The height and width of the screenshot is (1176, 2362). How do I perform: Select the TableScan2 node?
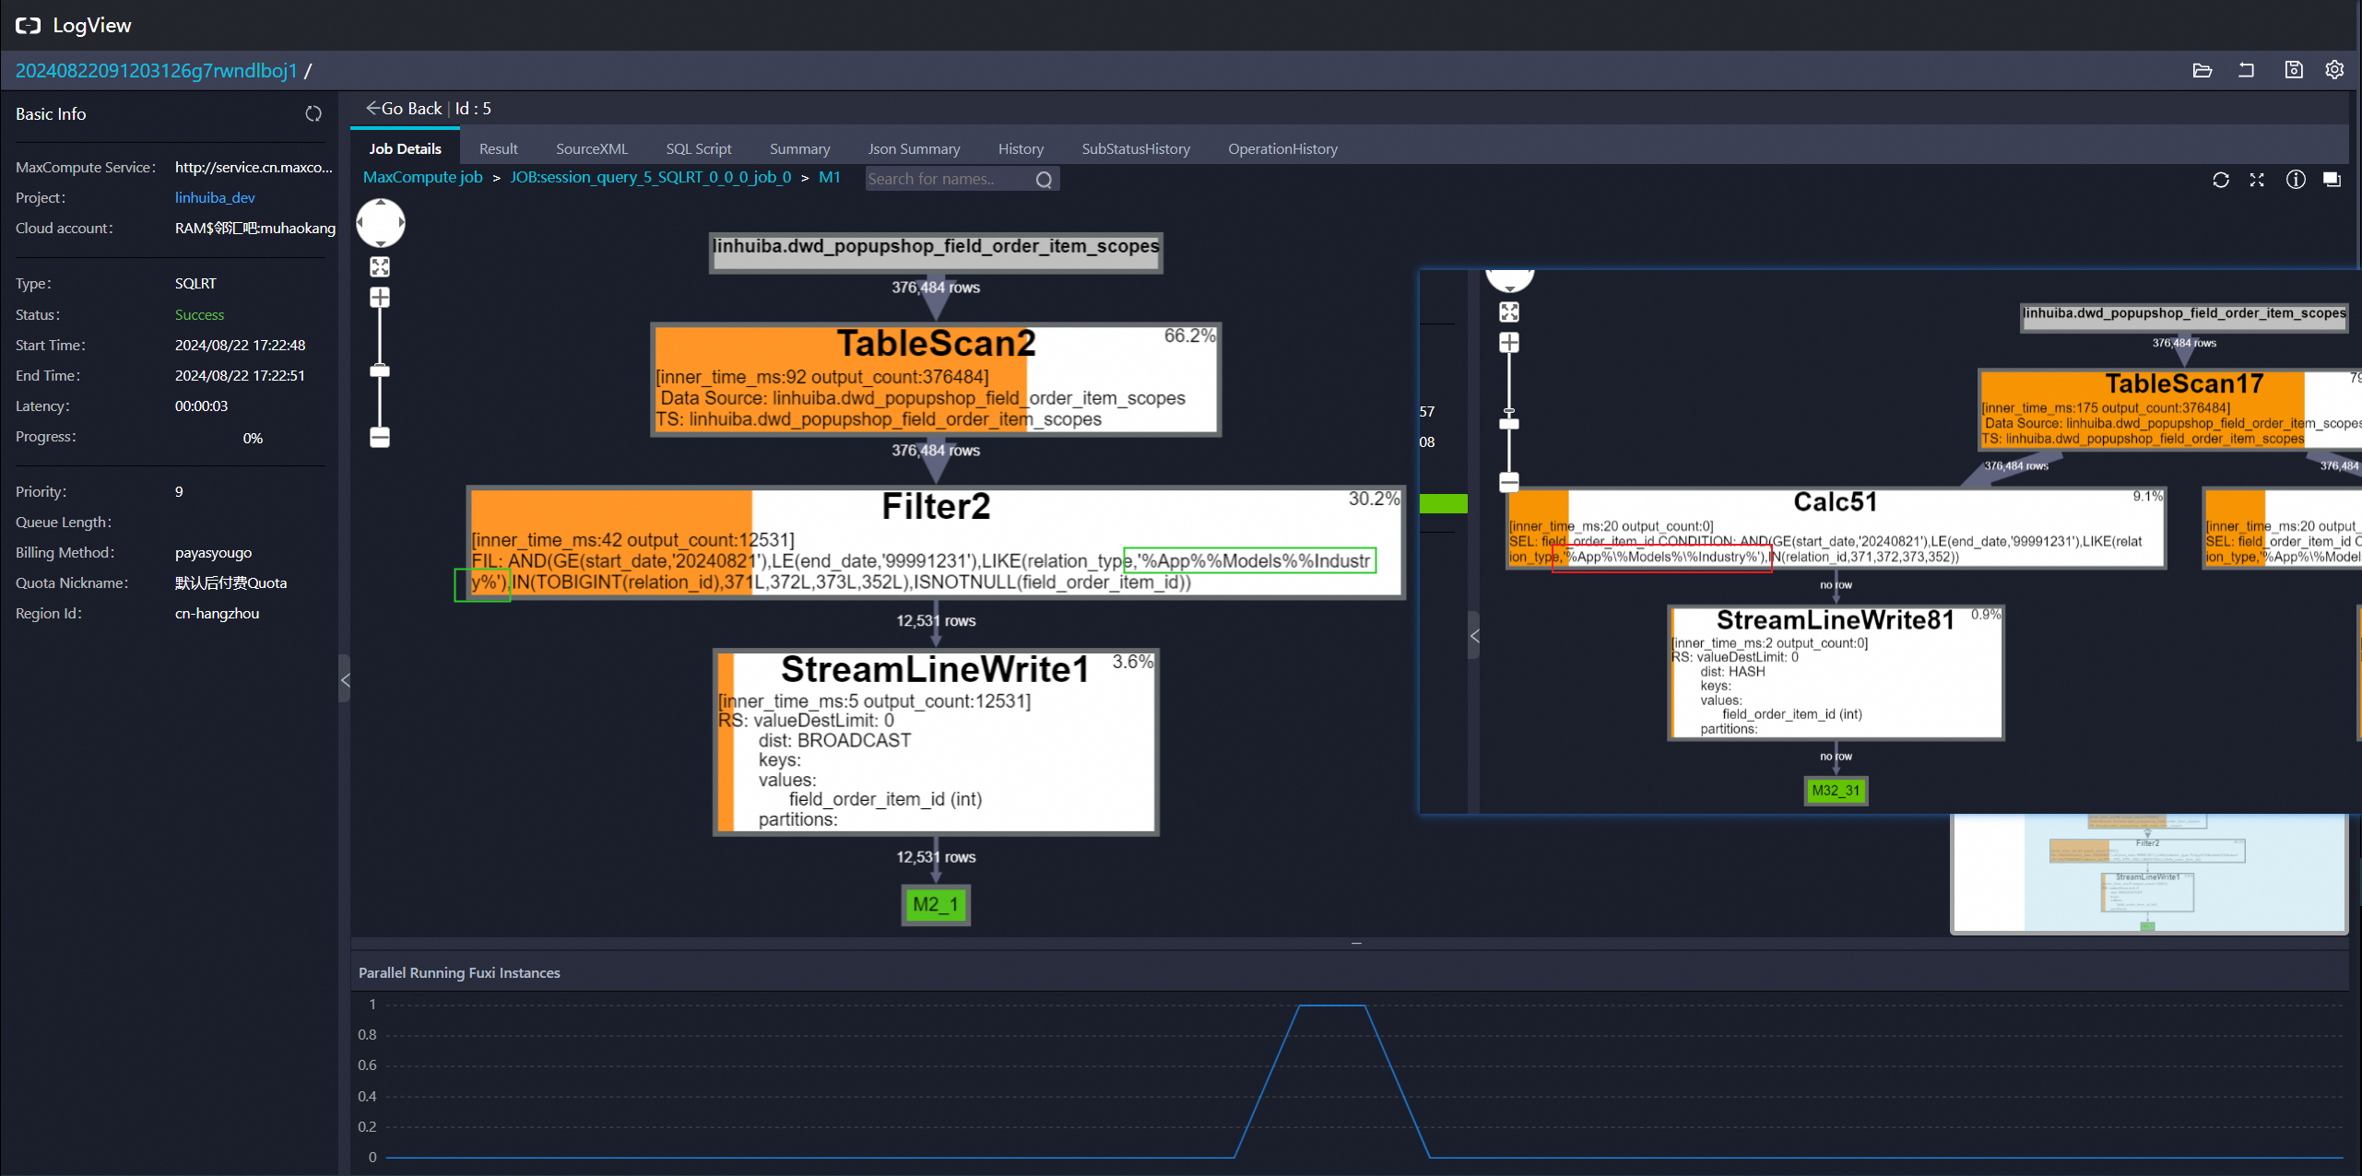pos(936,380)
